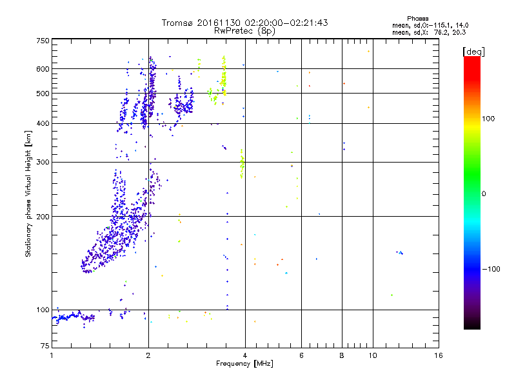Click the yellow-green echo cluster near 300 km at 4 MHz
This screenshot has width=516, height=387.
coord(243,164)
